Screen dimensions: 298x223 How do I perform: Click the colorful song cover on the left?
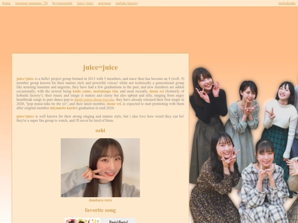82,221
